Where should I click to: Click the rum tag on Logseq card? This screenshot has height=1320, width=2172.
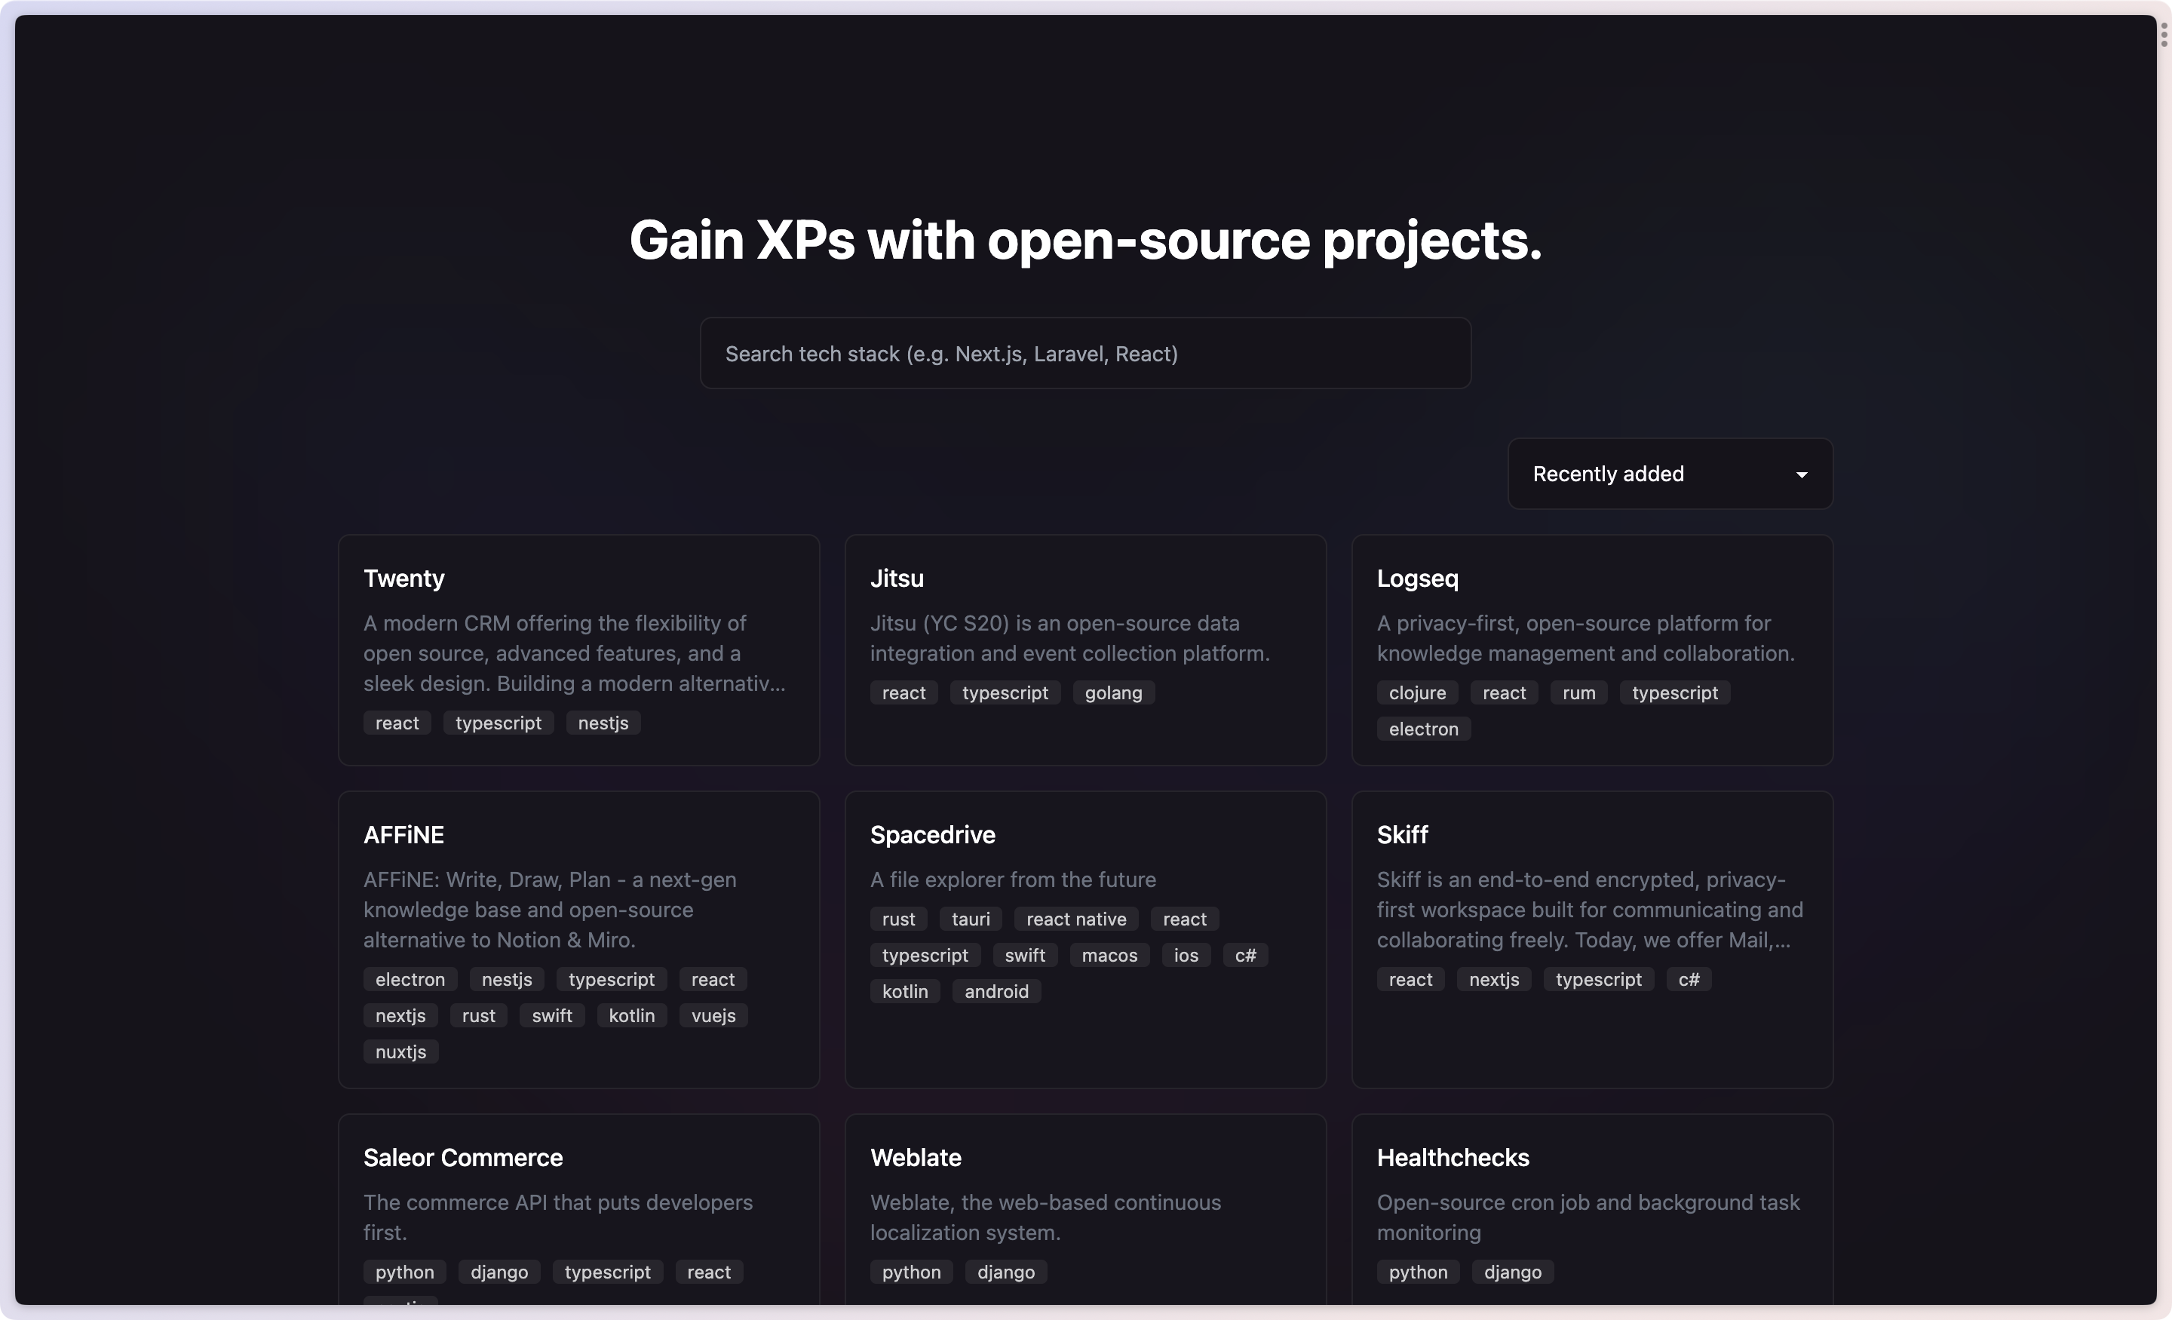click(1578, 693)
